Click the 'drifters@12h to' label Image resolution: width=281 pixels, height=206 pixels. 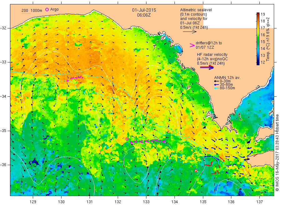(209, 43)
